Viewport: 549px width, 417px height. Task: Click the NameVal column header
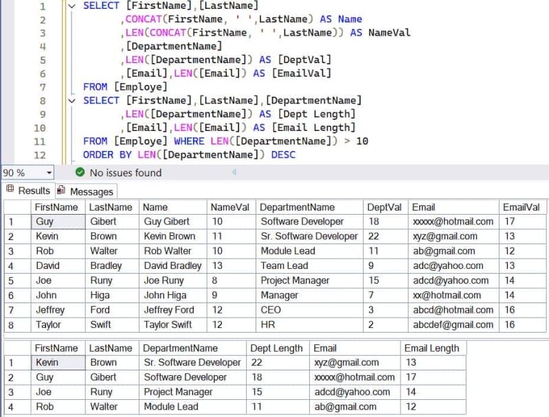pos(230,207)
